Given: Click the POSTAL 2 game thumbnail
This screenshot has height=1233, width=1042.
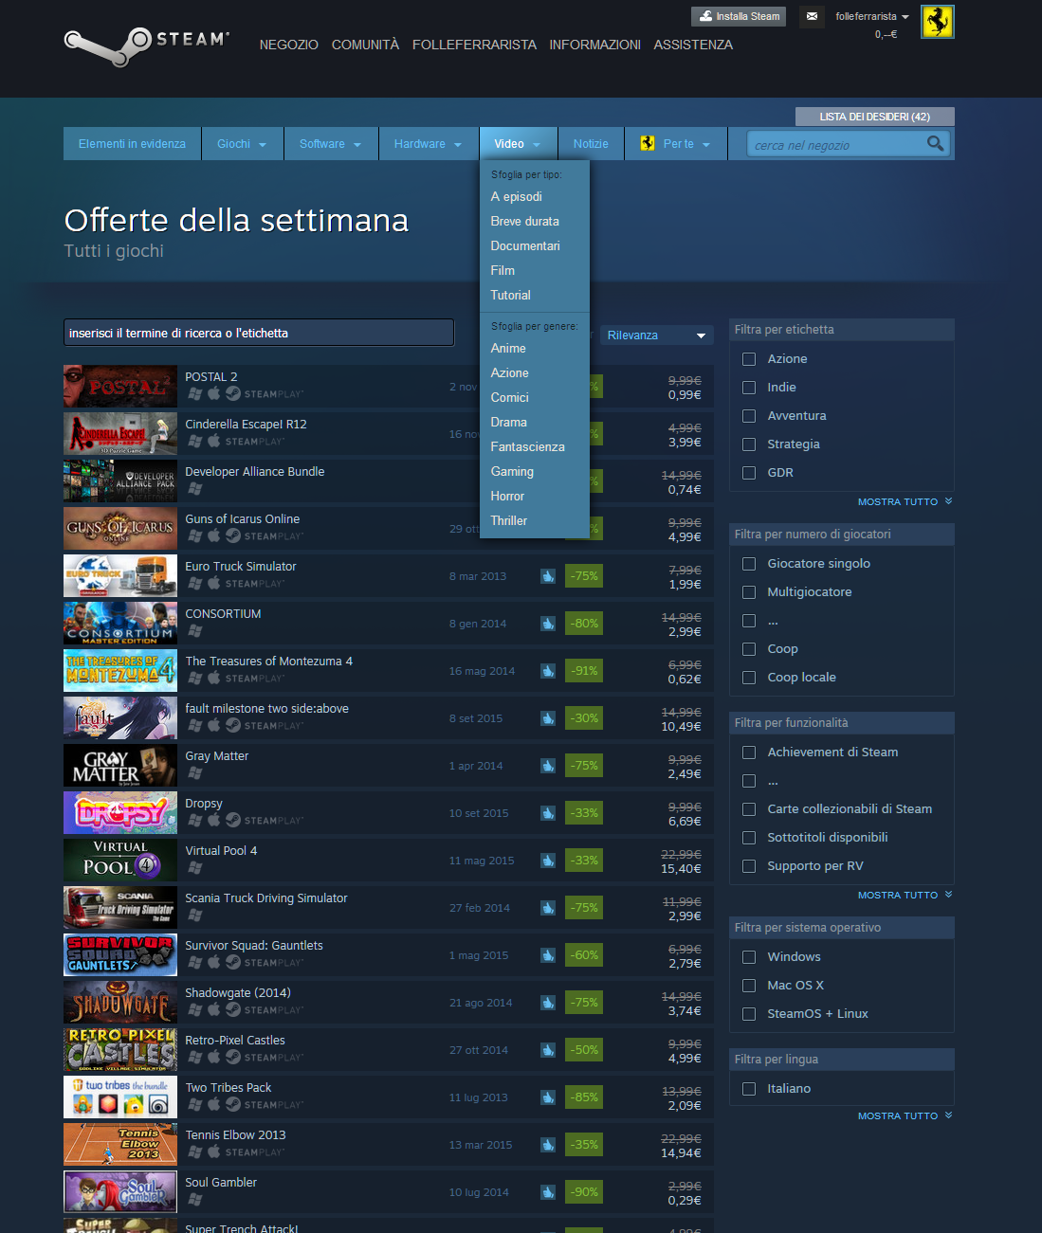Looking at the screenshot, I should [x=120, y=386].
